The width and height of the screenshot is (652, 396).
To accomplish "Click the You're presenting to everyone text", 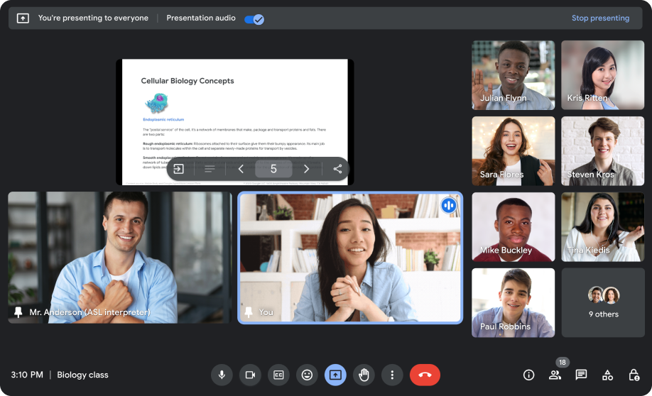I will tap(93, 18).
